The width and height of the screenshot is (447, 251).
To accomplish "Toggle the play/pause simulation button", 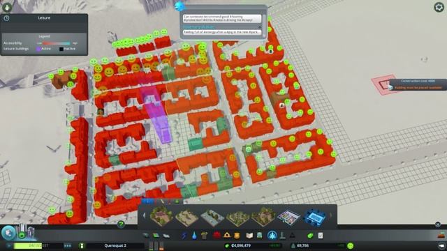I will pyautogui.click(x=9, y=245).
